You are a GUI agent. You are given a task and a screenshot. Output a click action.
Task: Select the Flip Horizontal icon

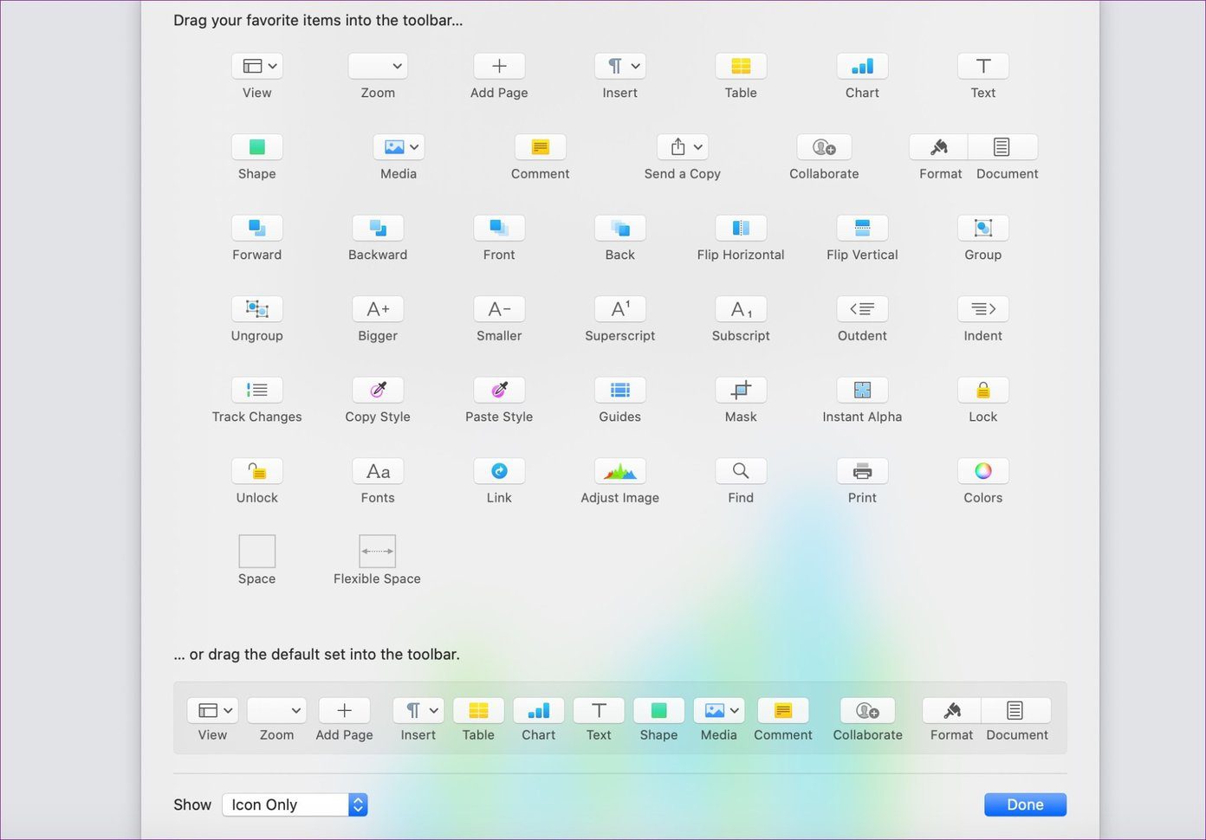point(741,228)
